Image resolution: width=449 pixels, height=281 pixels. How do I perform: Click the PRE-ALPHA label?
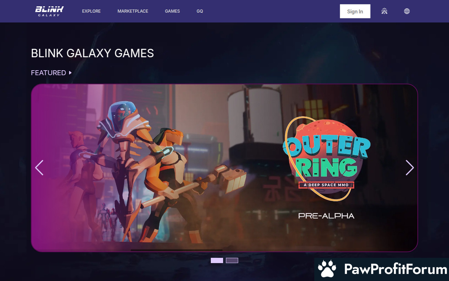pyautogui.click(x=326, y=216)
